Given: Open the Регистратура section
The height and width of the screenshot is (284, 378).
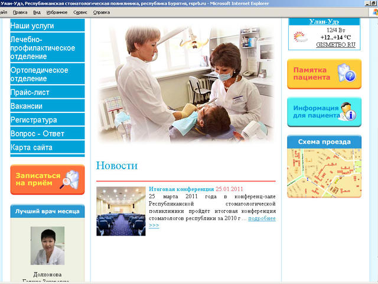Looking at the screenshot, I should coord(34,120).
